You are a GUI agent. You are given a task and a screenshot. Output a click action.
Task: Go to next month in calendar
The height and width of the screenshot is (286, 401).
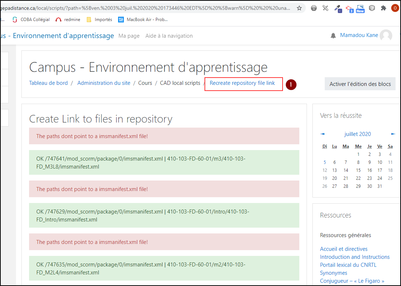393,134
